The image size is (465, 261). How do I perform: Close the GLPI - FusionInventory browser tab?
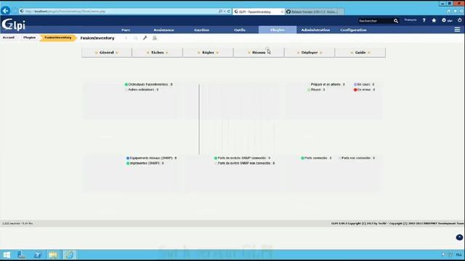[x=282, y=12]
